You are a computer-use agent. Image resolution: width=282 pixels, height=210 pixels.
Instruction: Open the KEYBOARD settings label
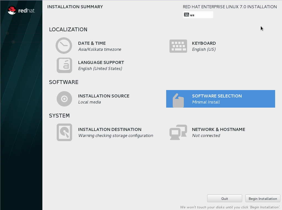pos(204,43)
